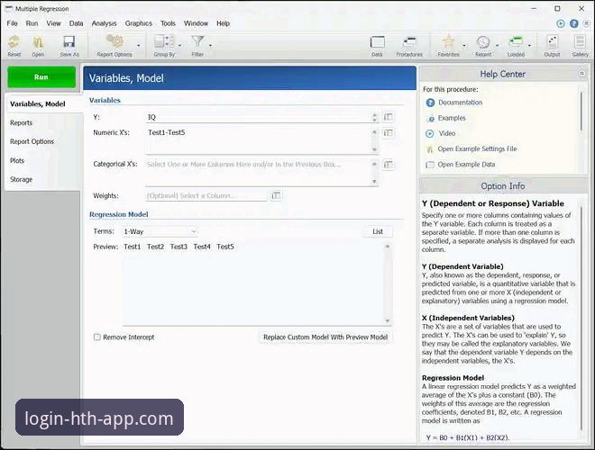The image size is (595, 450).
Task: Switch to the Reports tab
Action: pos(43,122)
